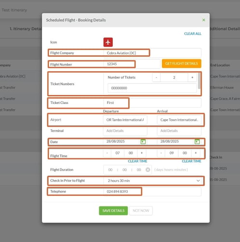Click the Telephone input field
Image resolution: width=240 pixels, height=242 pixels.
point(152,191)
